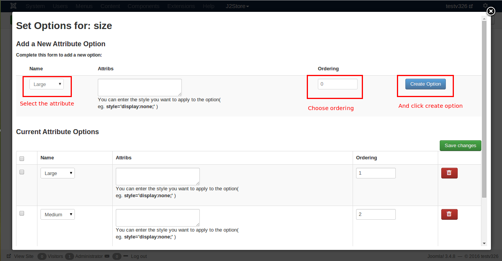
Task: Click the Log out link
Action: point(139,256)
